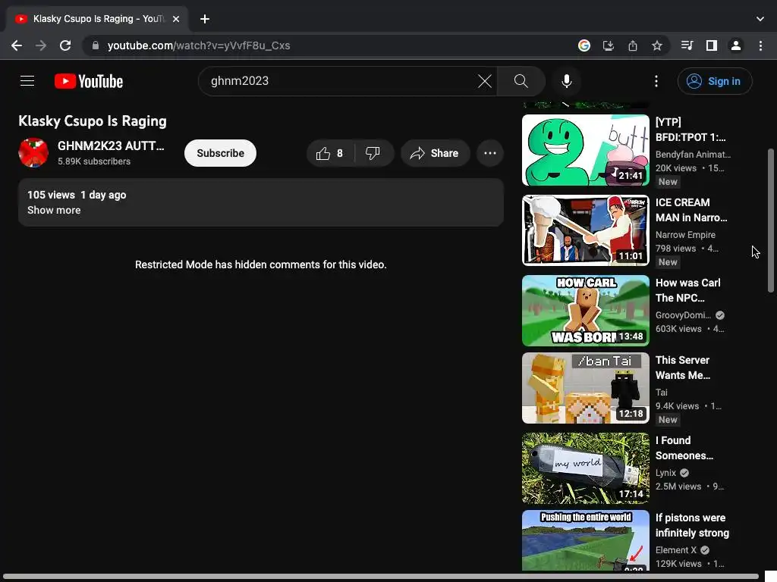Screen dimensions: 777x582
Task: Start voice search with the microphone icon
Action: click(x=566, y=81)
